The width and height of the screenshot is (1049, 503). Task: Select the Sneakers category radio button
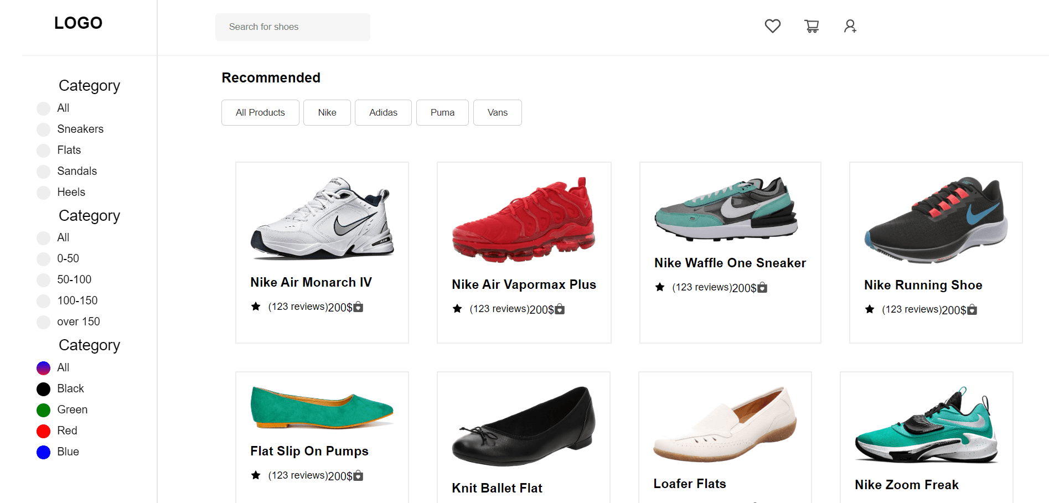(x=43, y=129)
